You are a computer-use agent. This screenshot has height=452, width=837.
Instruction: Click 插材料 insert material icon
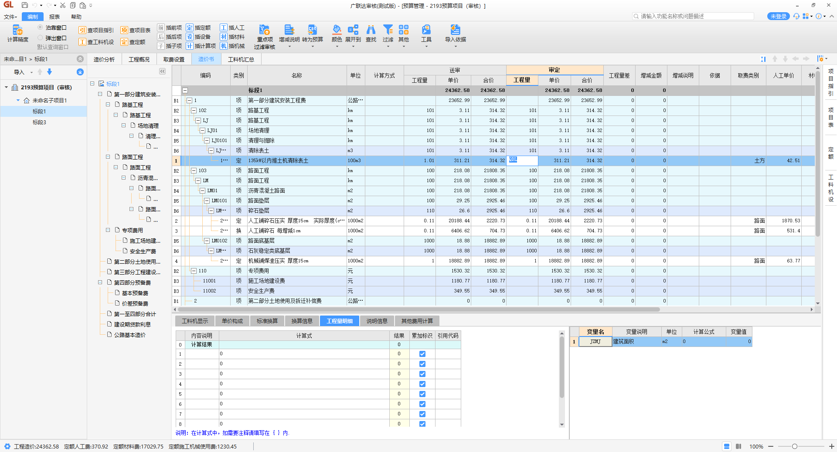coord(232,37)
